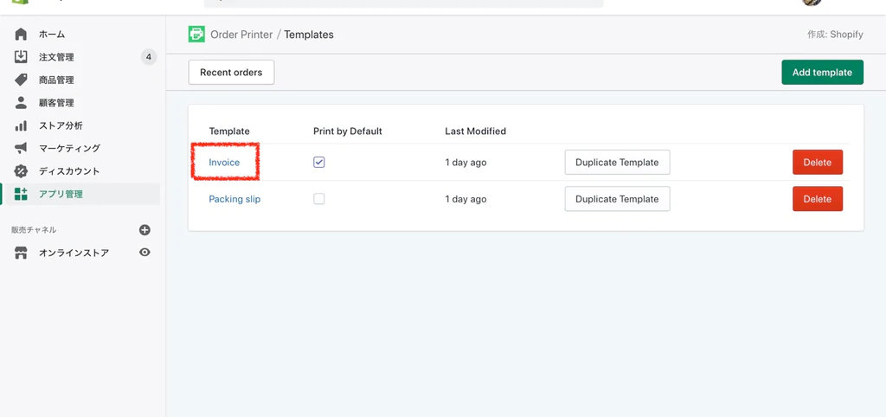Screen dimensions: 886x417
Task: Click the online store storefront icon
Action: click(x=21, y=253)
